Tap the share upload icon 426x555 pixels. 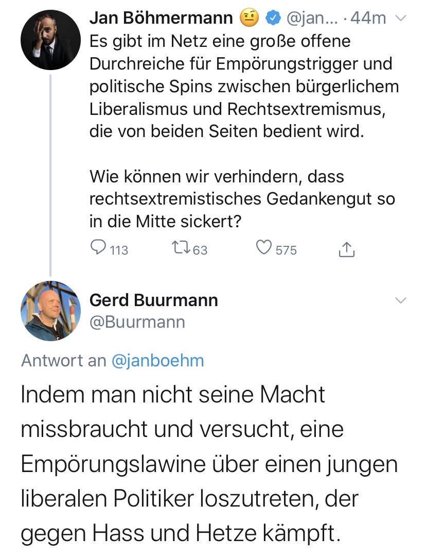pyautogui.click(x=346, y=249)
